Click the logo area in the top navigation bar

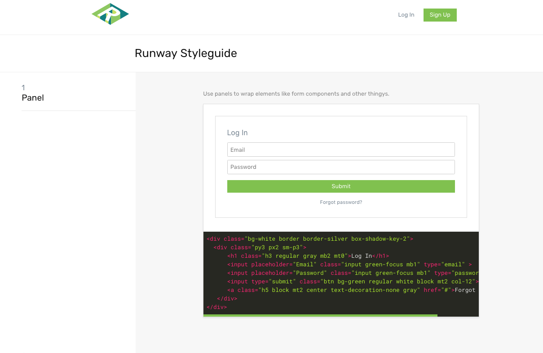pos(110,13)
